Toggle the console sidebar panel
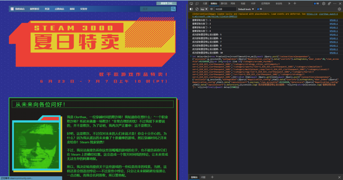Viewport: 343px width, 180px height. pyautogui.click(x=191, y=9)
